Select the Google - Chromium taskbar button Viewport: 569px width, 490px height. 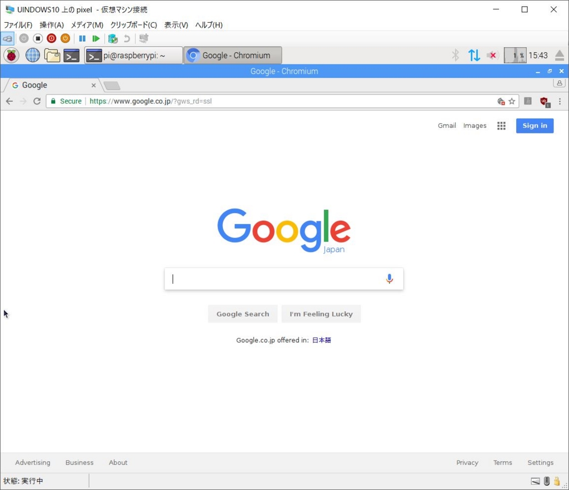(x=233, y=56)
